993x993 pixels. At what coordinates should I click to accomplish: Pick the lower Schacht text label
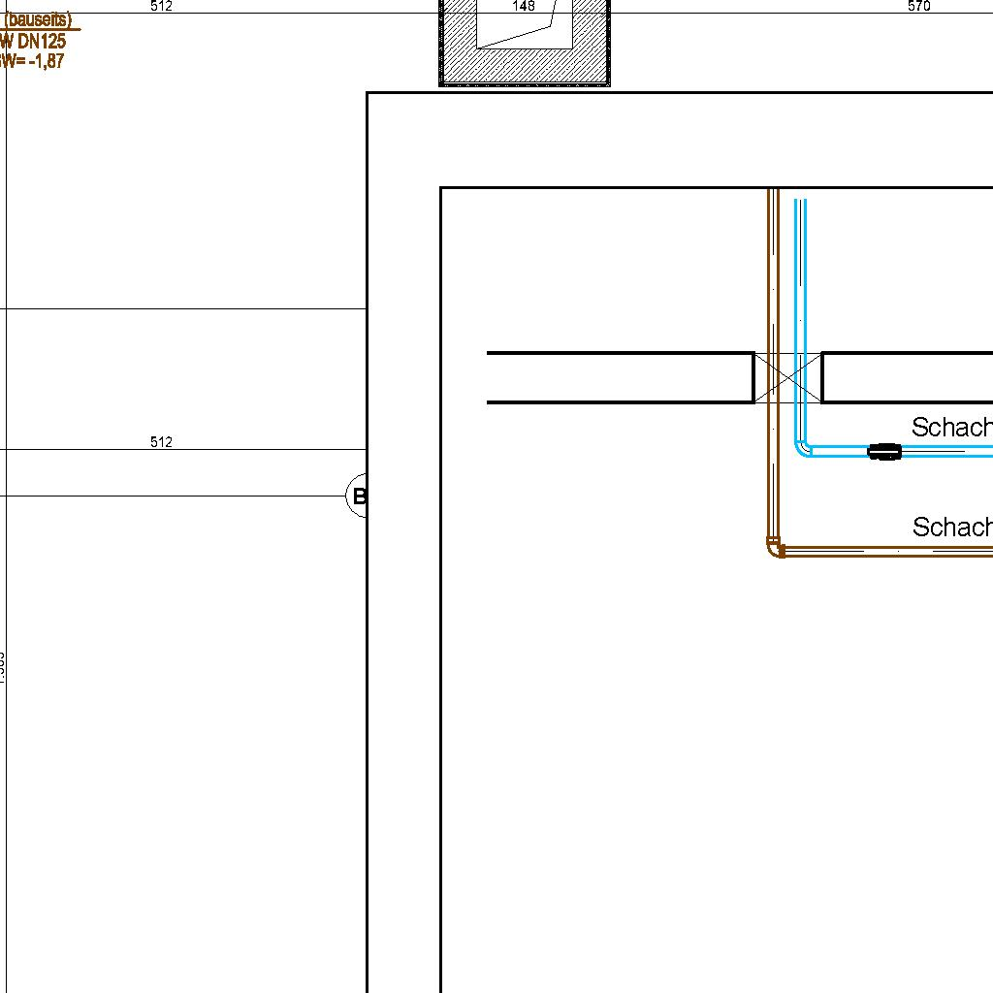click(x=951, y=528)
